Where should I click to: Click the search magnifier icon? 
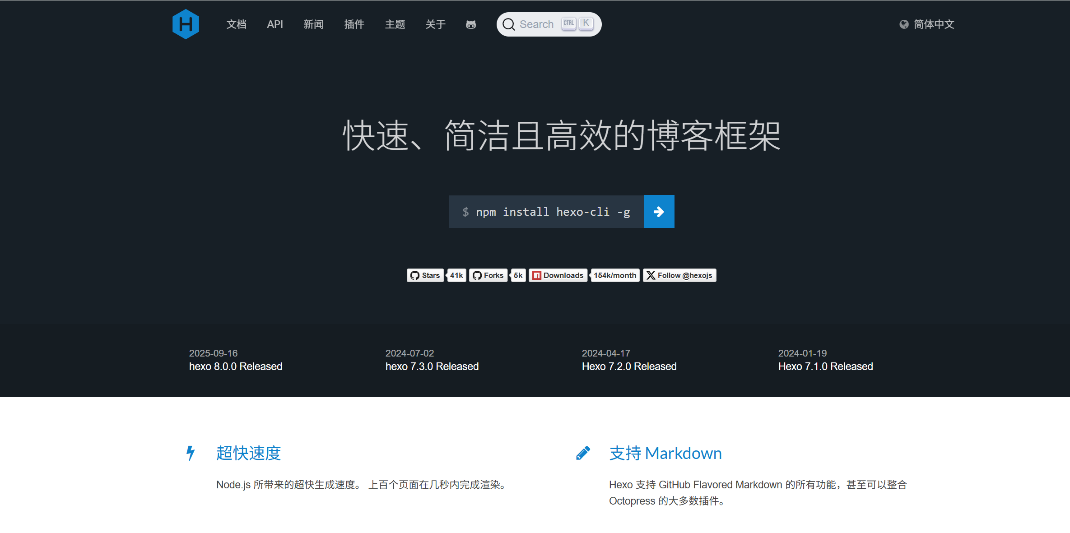pos(509,24)
